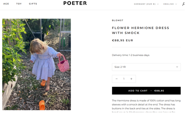Click the quantity number field
Viewport: 185px width, 113px height.
[x=124, y=79]
